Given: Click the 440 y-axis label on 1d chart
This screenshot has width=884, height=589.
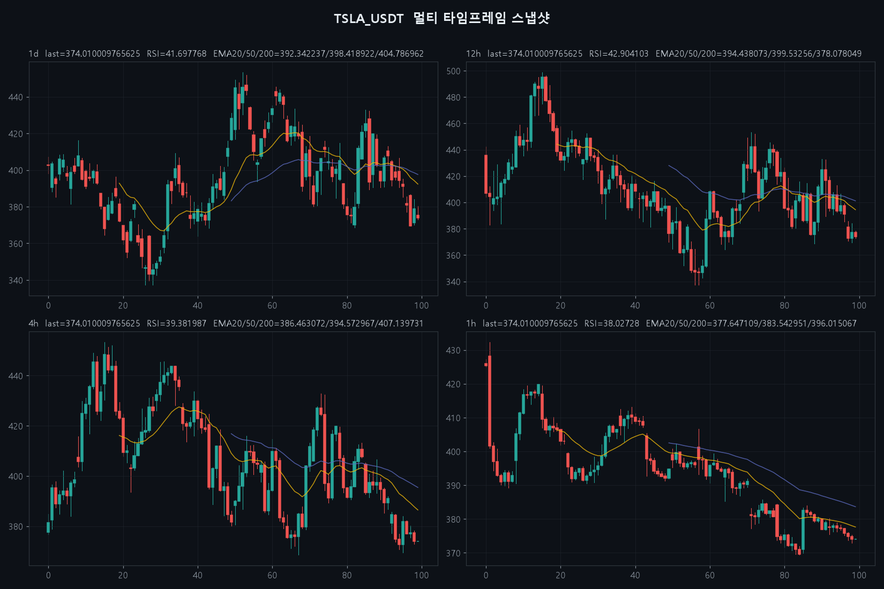Looking at the screenshot, I should 16,97.
